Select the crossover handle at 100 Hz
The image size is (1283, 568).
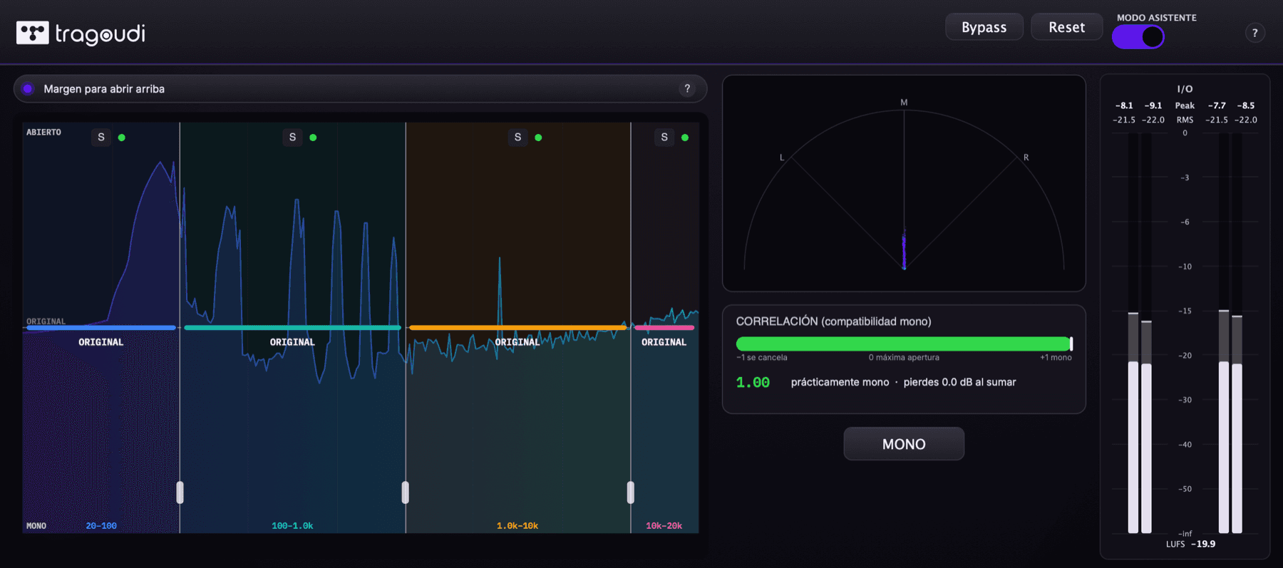tap(180, 492)
